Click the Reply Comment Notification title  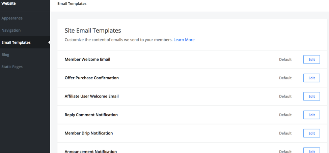click(91, 115)
